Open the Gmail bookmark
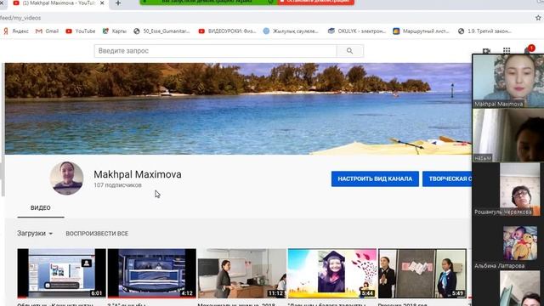Image resolution: width=544 pixels, height=306 pixels. [x=48, y=31]
